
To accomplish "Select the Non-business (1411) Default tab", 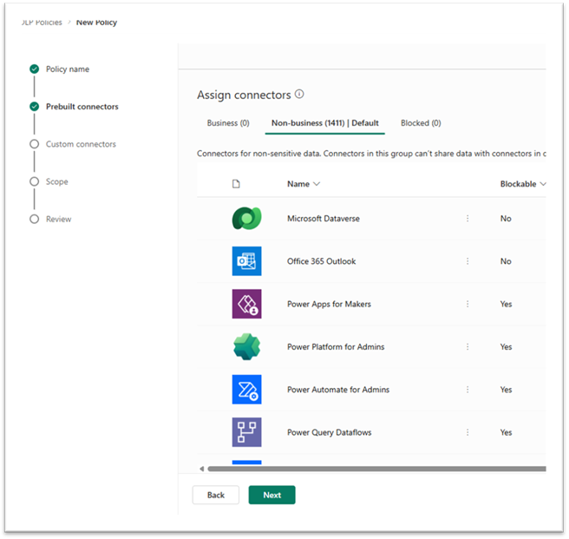I will point(324,123).
